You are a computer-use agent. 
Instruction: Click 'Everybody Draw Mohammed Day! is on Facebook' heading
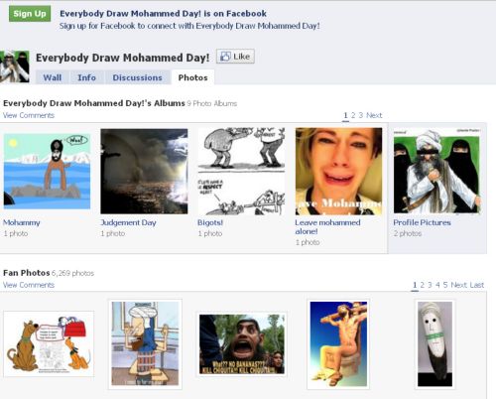(x=163, y=14)
